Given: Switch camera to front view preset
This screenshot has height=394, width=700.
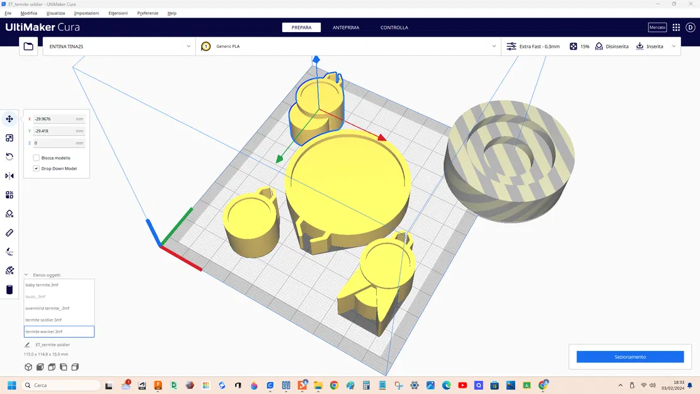Looking at the screenshot, I should tap(40, 366).
